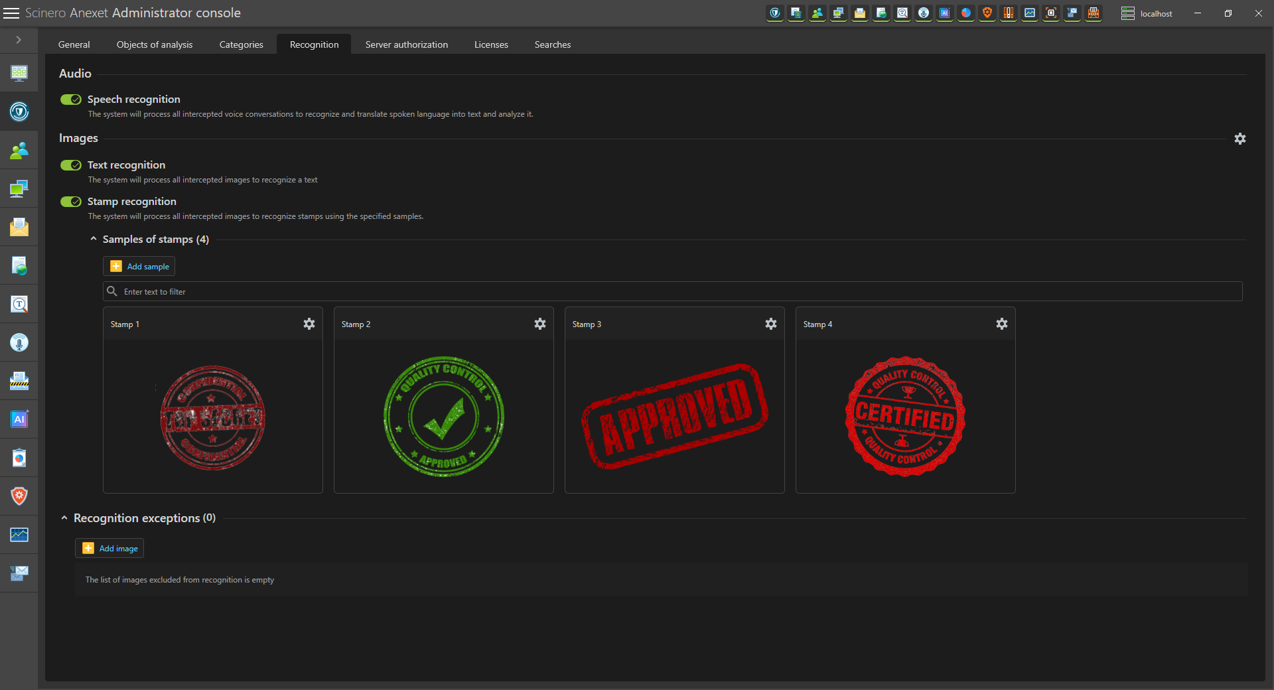
Task: Open the Server authorization tab
Action: tap(407, 44)
